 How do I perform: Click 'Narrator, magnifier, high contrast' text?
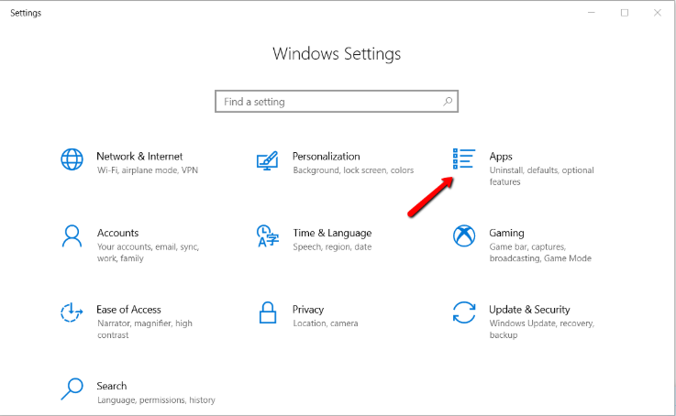coord(144,329)
